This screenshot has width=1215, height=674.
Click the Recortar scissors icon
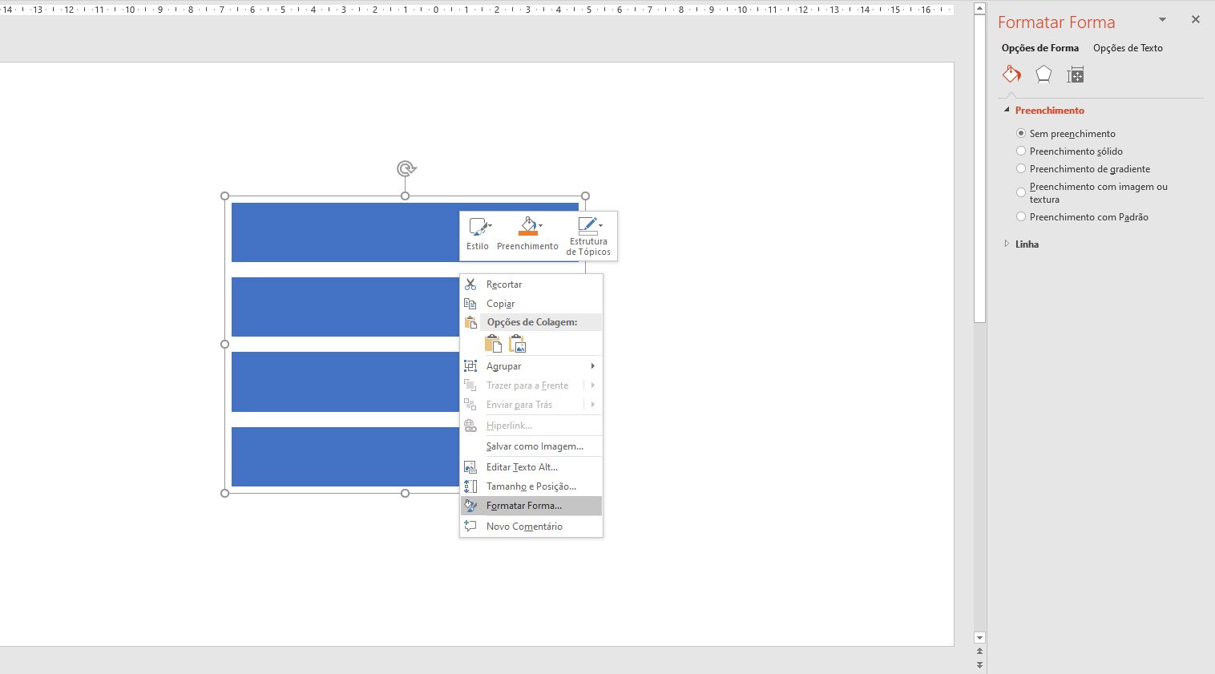point(470,285)
